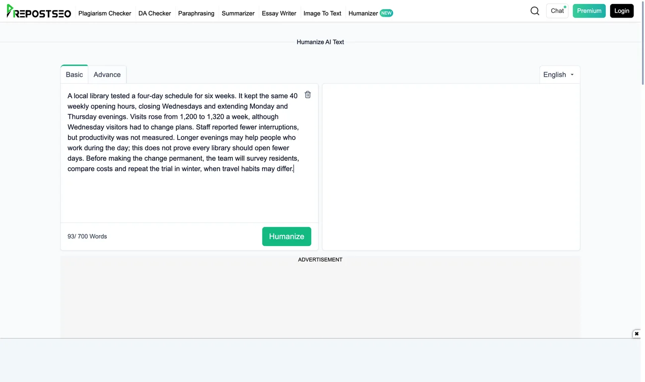Screen dimensions: 645x382
Task: Click the Login button
Action: (x=621, y=11)
